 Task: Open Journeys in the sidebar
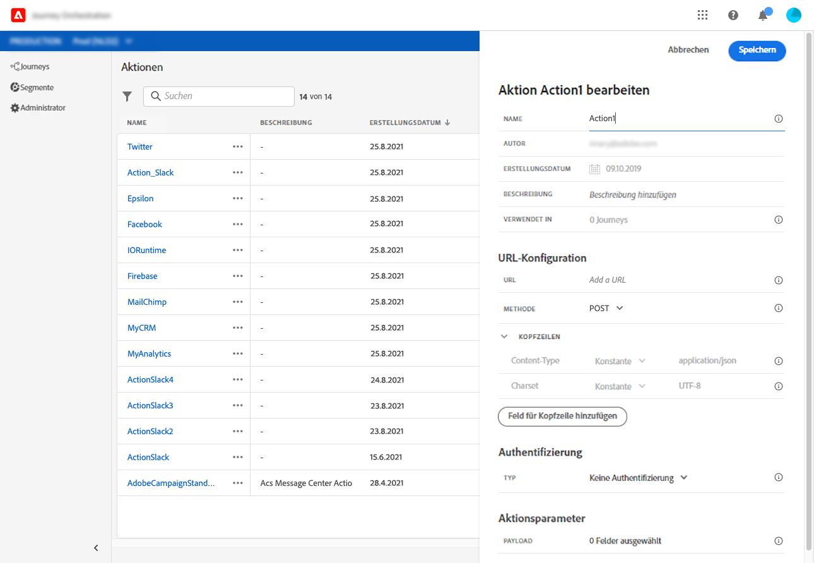[x=30, y=66]
